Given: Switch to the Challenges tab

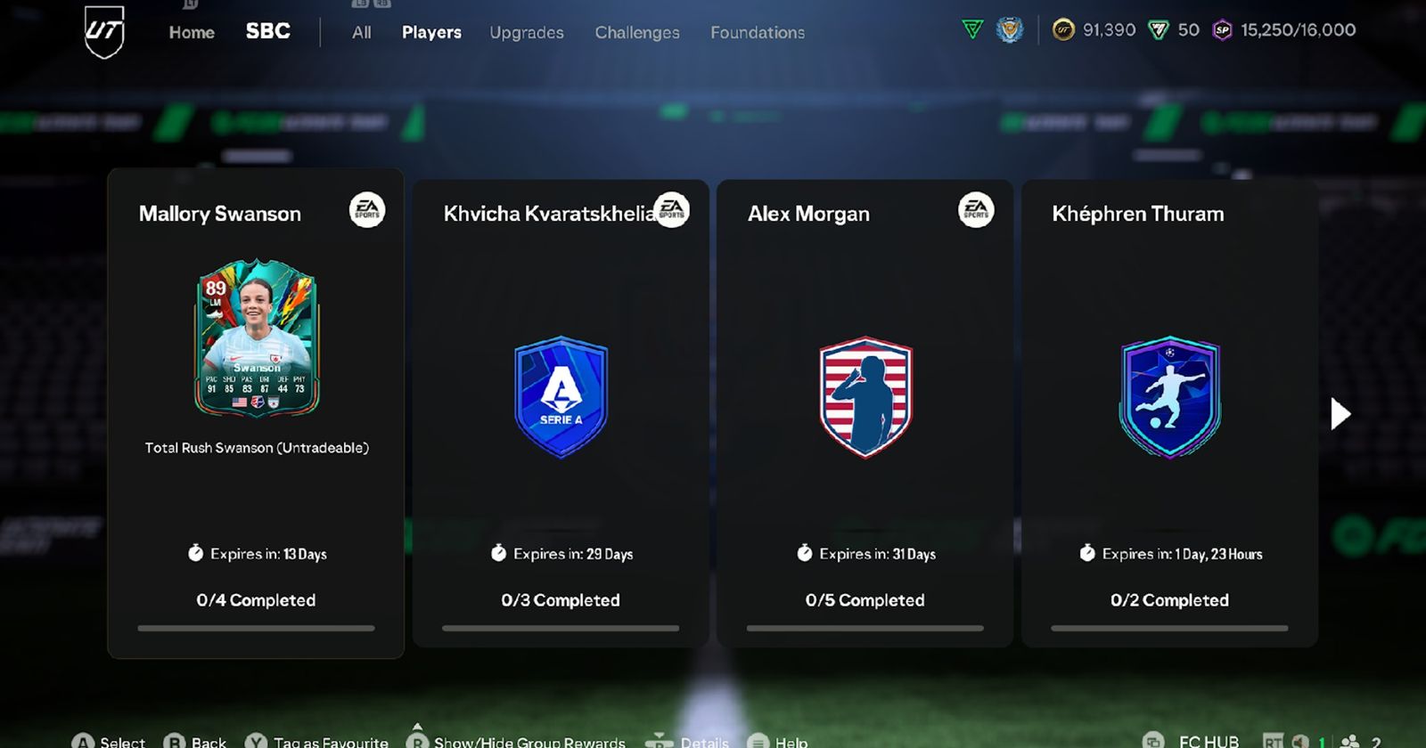Looking at the screenshot, I should tap(637, 32).
